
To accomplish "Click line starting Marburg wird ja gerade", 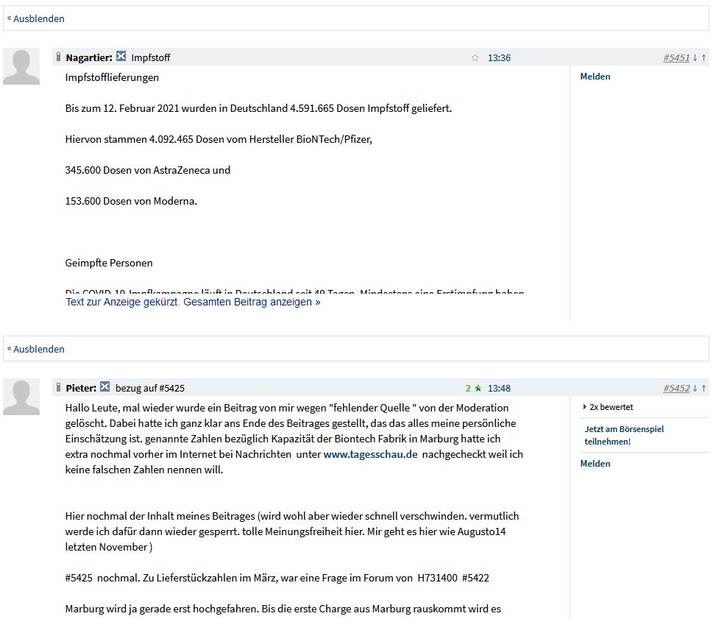I will [x=283, y=609].
